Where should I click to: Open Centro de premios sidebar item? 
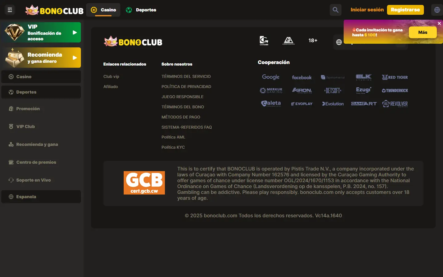click(x=41, y=162)
